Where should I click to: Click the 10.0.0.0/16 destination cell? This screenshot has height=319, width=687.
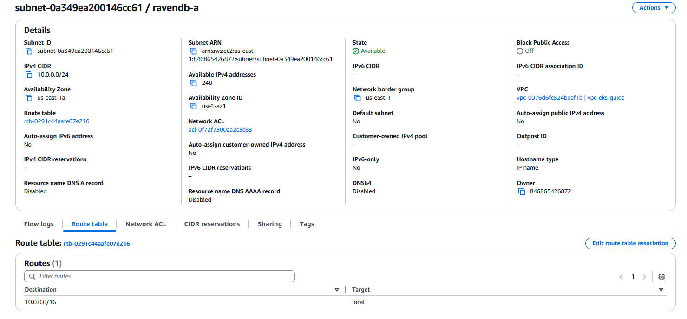coord(40,302)
